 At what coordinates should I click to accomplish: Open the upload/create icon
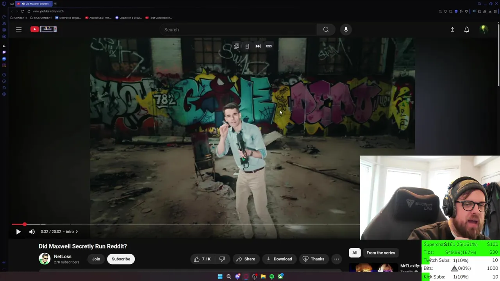click(x=452, y=30)
